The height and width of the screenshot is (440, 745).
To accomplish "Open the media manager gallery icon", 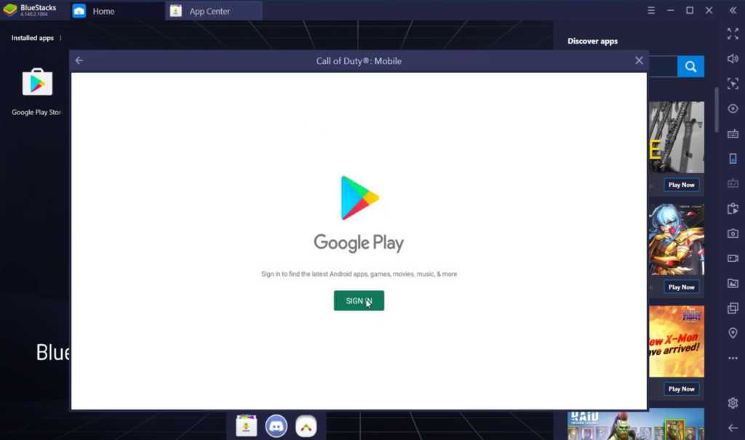I will tap(733, 284).
